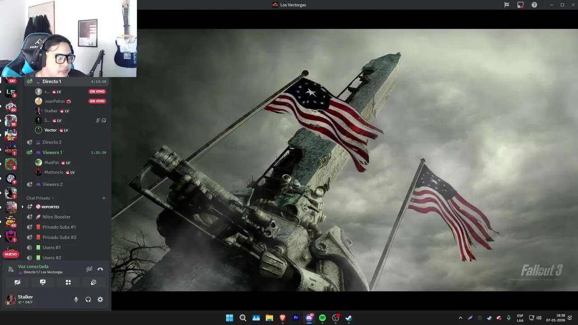
Task: Select user Stalker in Directo 1 list
Action: [x=51, y=111]
